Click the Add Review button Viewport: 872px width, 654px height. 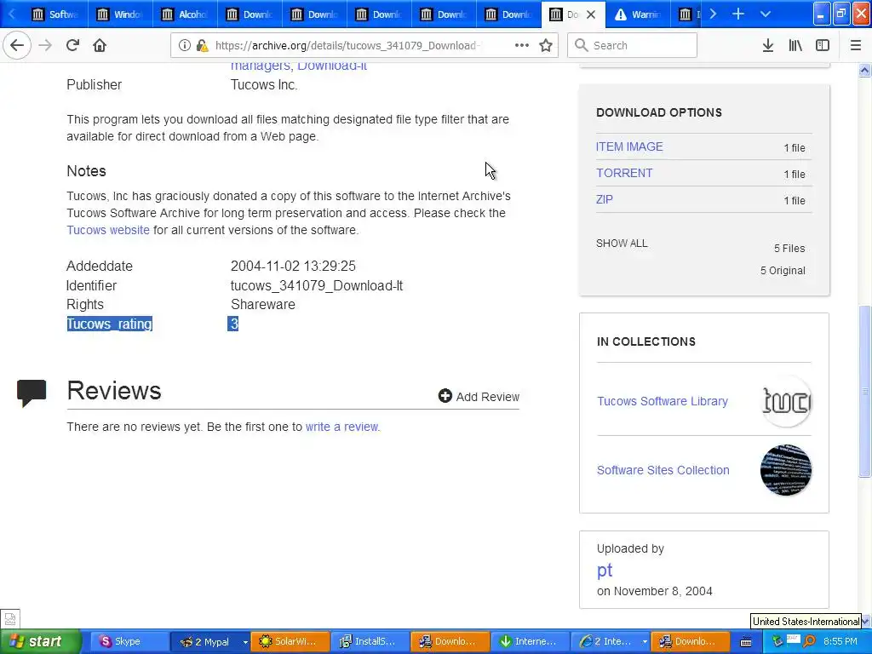479,396
